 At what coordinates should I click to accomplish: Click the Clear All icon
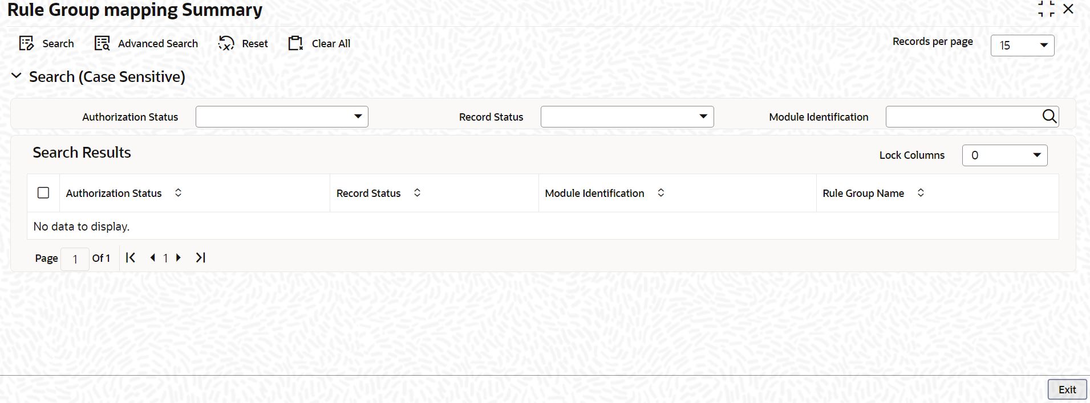coord(295,44)
